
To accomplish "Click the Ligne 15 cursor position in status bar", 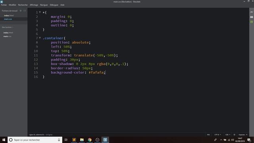I will click(37, 135).
